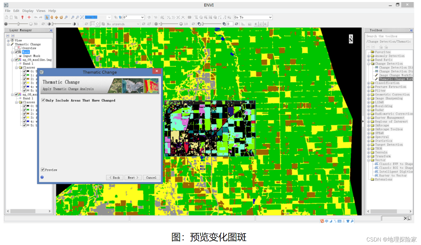Click the Back button in dialog
The image size is (421, 245).
[x=115, y=177]
